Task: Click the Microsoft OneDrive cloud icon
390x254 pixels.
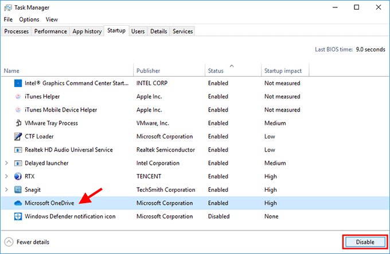Action: [x=18, y=203]
